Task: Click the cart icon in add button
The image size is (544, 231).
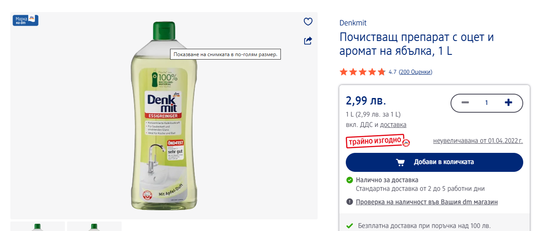Action: (400, 162)
